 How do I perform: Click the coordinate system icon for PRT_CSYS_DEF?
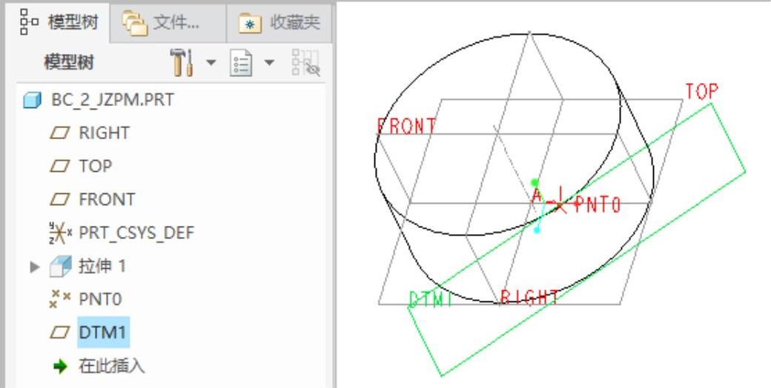pos(61,233)
